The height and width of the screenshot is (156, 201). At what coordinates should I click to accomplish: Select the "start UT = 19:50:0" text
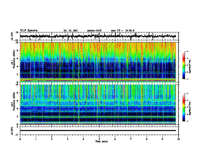123,31
